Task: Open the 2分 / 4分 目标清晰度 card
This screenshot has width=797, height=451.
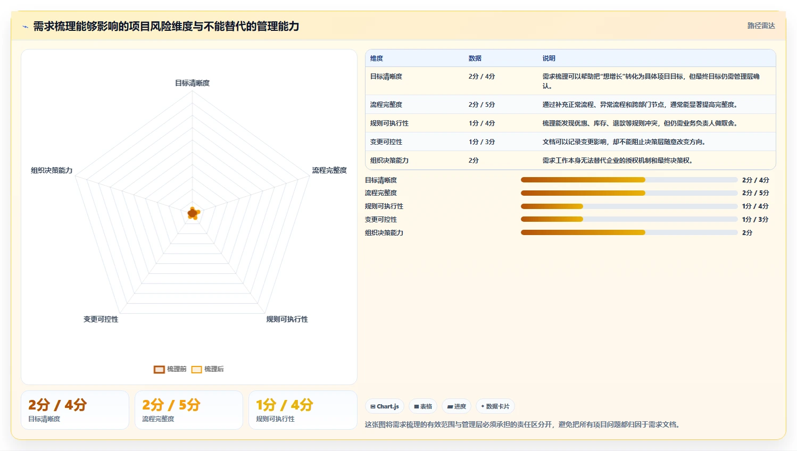Action: (75, 410)
